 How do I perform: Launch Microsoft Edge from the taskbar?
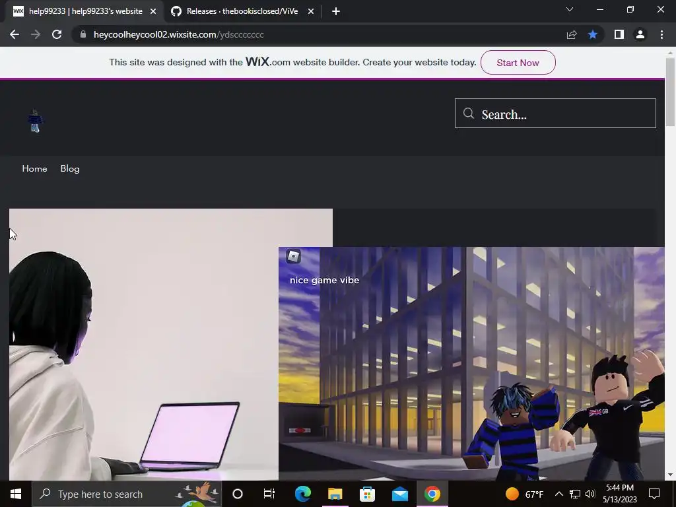coord(302,494)
